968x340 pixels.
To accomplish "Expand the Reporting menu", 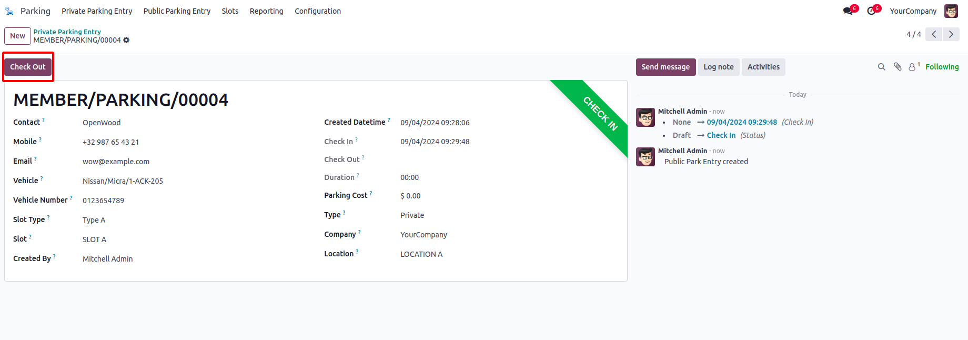I will pyautogui.click(x=266, y=11).
